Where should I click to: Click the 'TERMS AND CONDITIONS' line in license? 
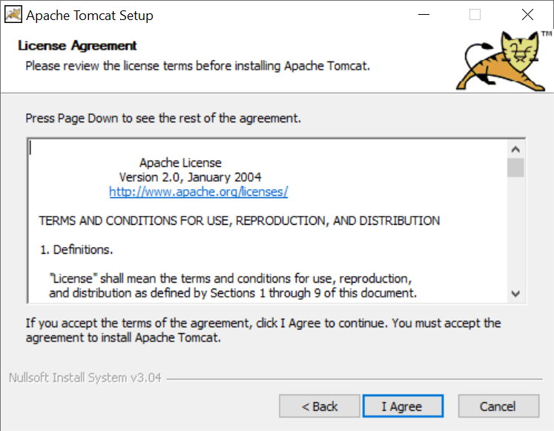[x=240, y=221]
